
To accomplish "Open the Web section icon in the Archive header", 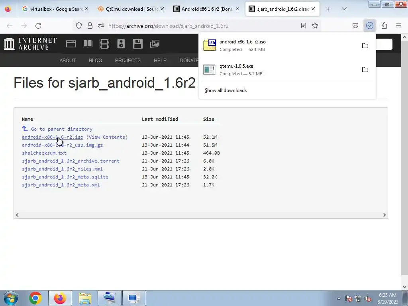I will [71, 44].
